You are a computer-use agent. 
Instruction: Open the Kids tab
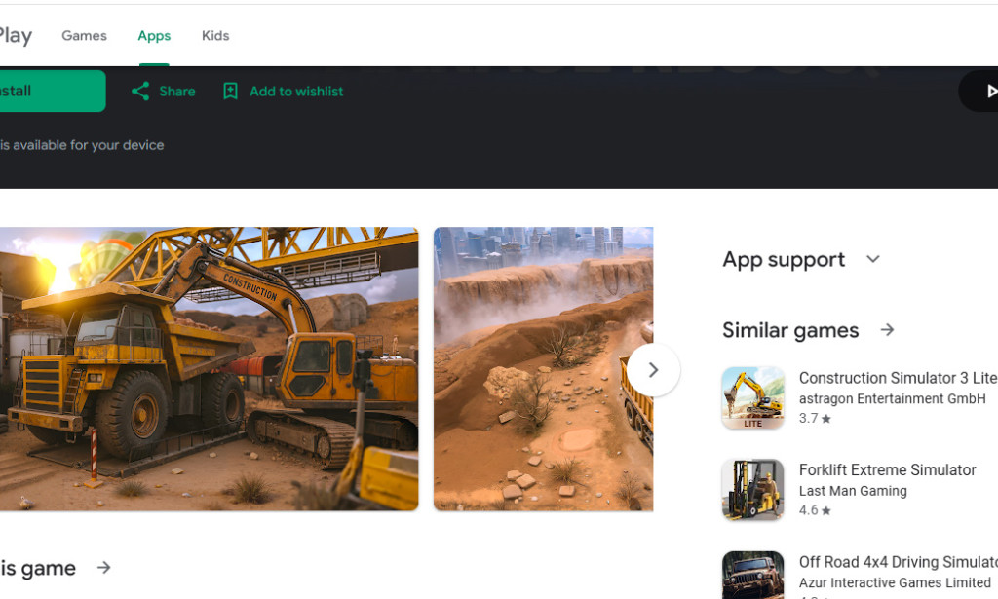215,36
